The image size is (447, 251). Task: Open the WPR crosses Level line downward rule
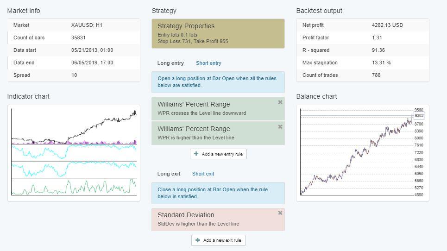tap(213, 108)
